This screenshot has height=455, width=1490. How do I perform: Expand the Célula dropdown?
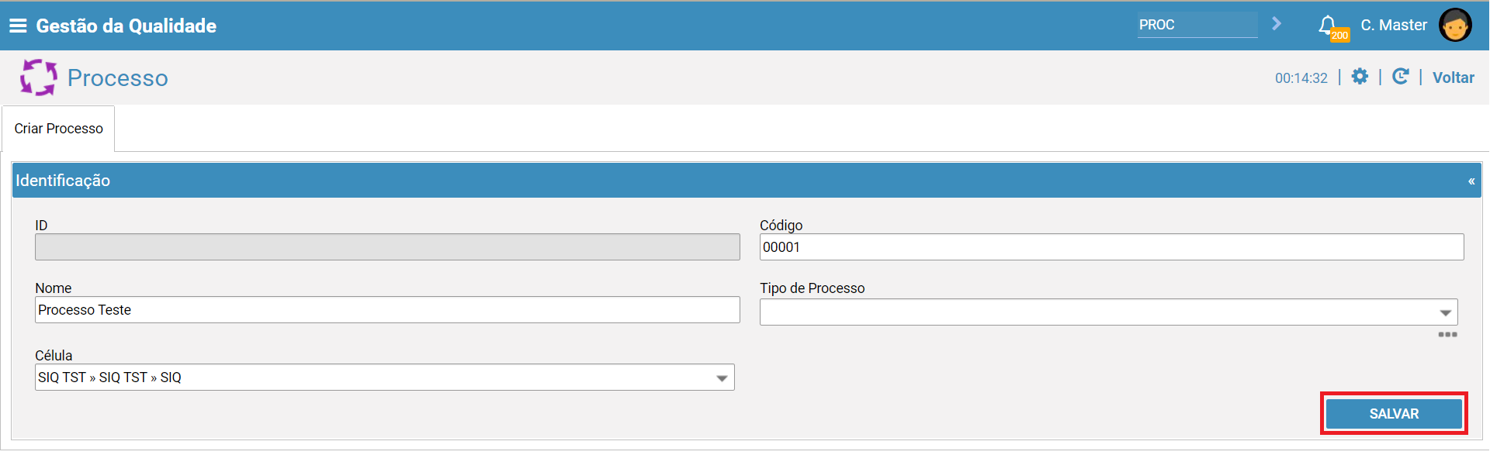(x=384, y=377)
